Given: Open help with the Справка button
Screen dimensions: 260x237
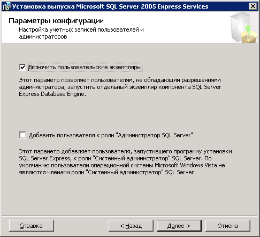Looking at the screenshot, I should click(x=32, y=226).
